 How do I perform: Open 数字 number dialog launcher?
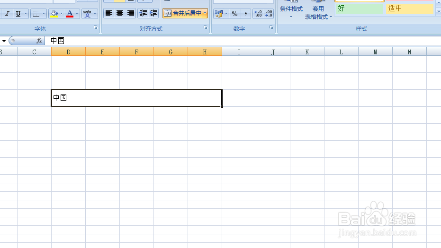coord(271,27)
